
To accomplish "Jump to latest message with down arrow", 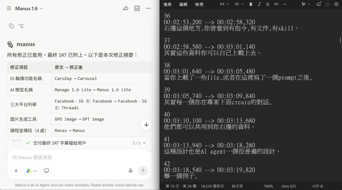I will pyautogui.click(x=146, y=124).
